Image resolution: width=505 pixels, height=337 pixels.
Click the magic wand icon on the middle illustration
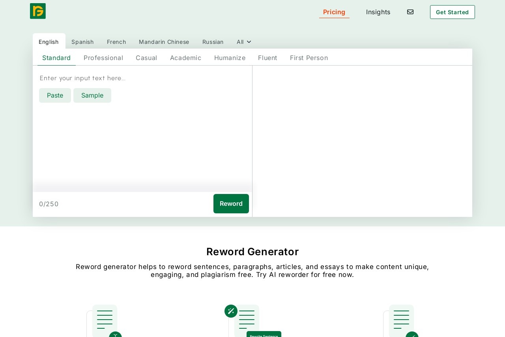tap(231, 311)
